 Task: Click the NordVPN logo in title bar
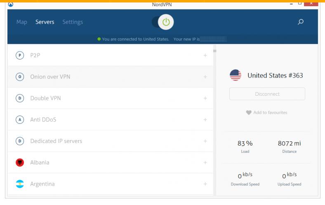point(11,5)
